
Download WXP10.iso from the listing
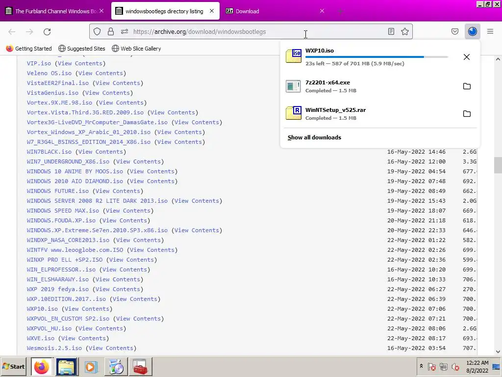tap(42, 309)
